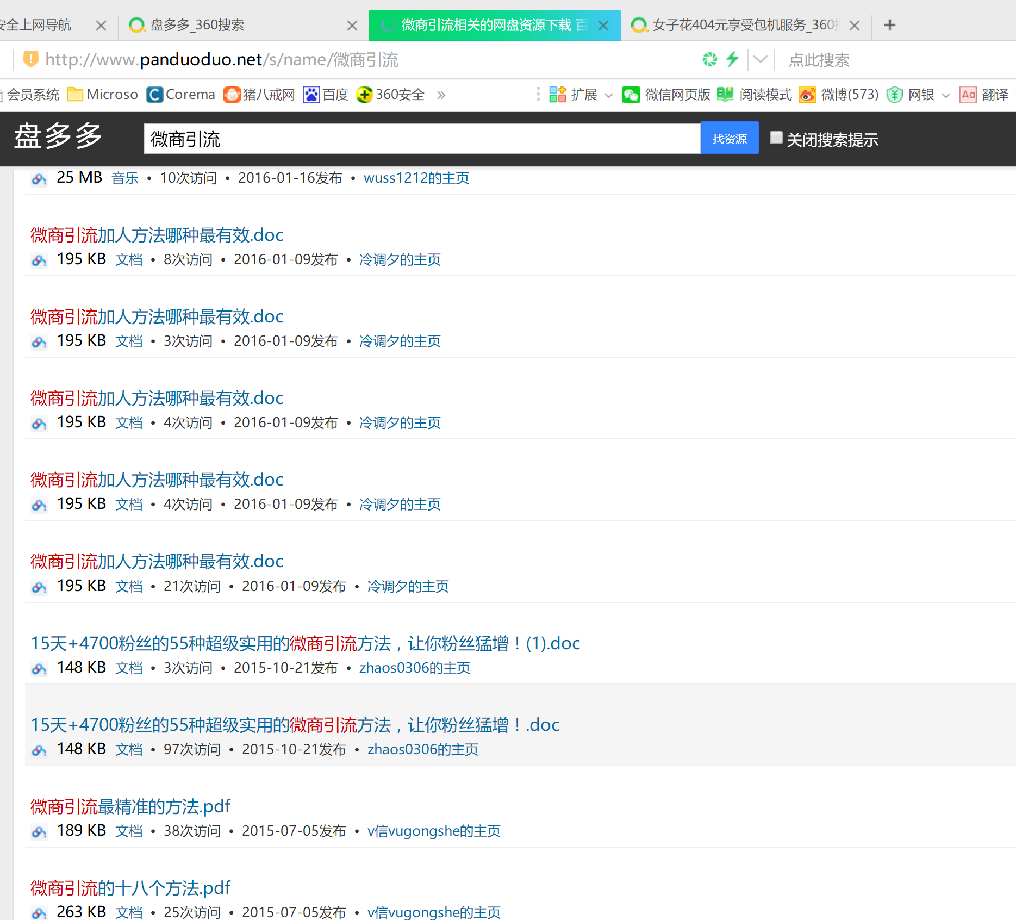Click the 扩展 extensions icon
This screenshot has height=920, width=1016.
[x=558, y=95]
